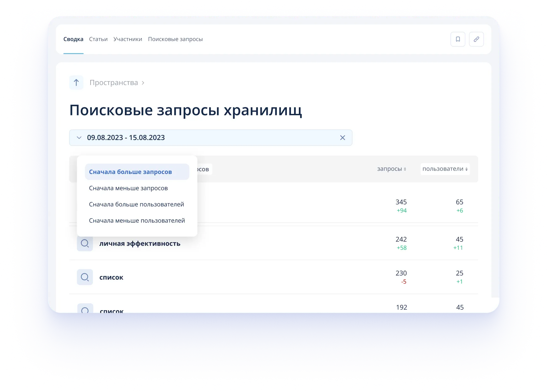Click negative change -5

tap(404, 282)
